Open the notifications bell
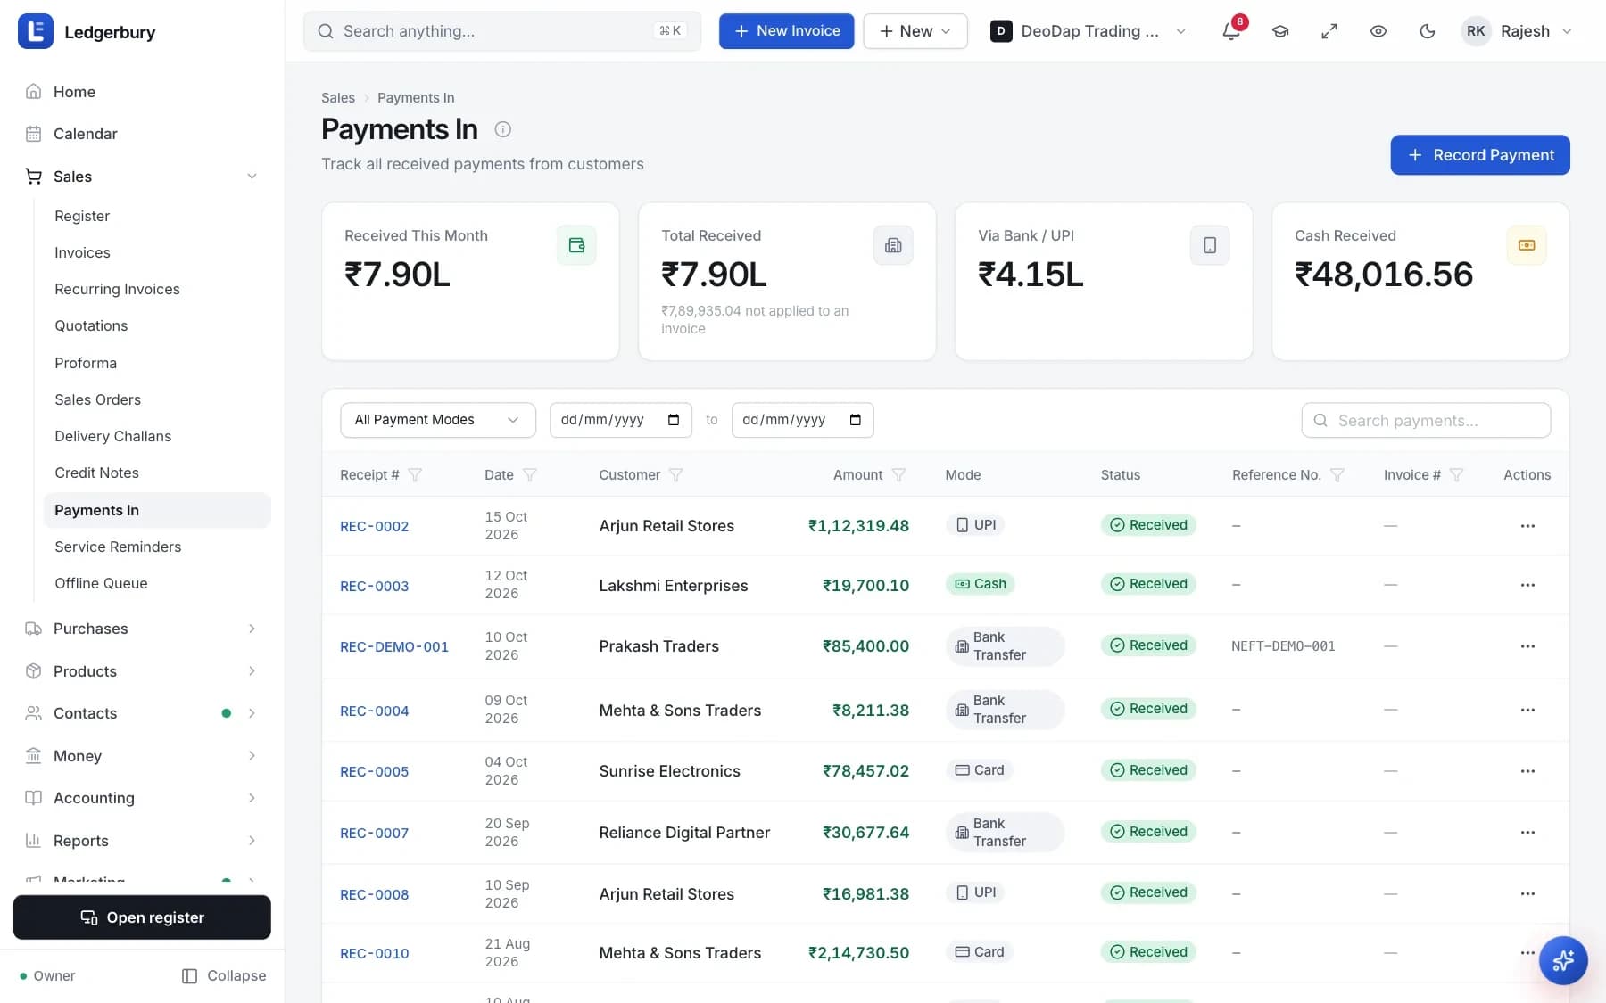This screenshot has height=1003, width=1606. click(x=1231, y=31)
